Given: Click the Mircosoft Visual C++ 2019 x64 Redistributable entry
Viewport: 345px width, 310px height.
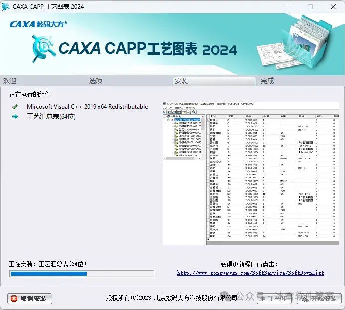Looking at the screenshot, I should pyautogui.click(x=87, y=107).
